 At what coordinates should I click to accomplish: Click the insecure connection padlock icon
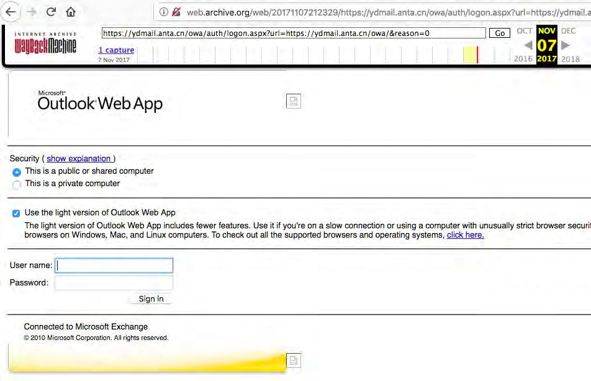[176, 12]
